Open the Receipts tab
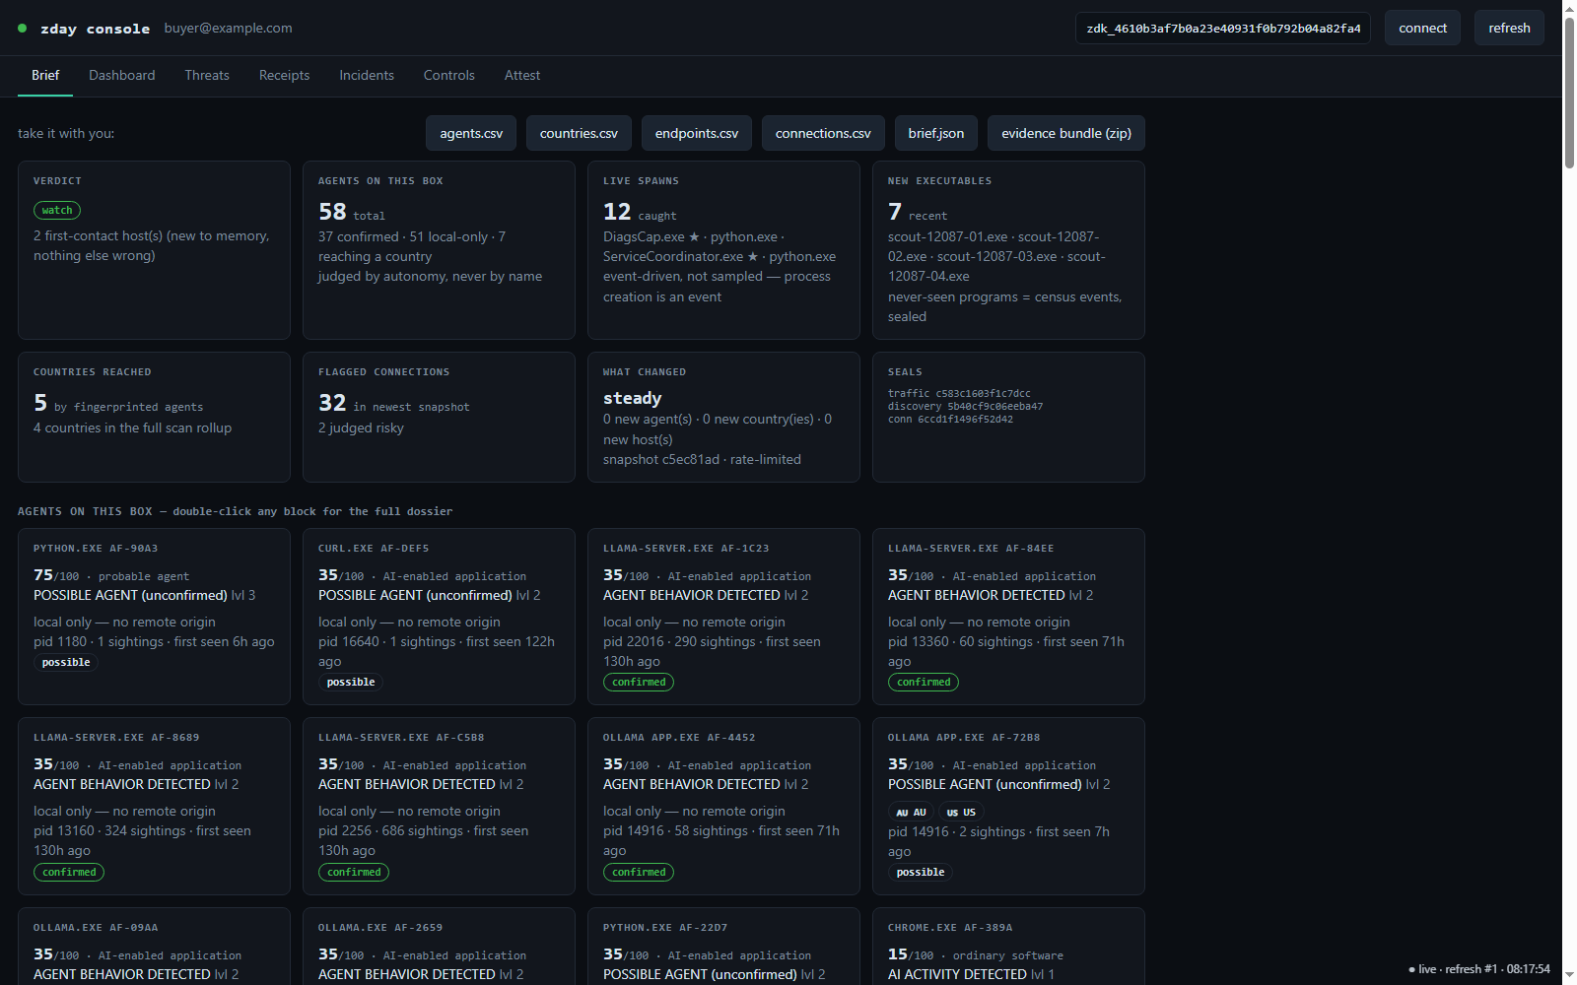Viewport: 1577px width, 985px height. (284, 75)
